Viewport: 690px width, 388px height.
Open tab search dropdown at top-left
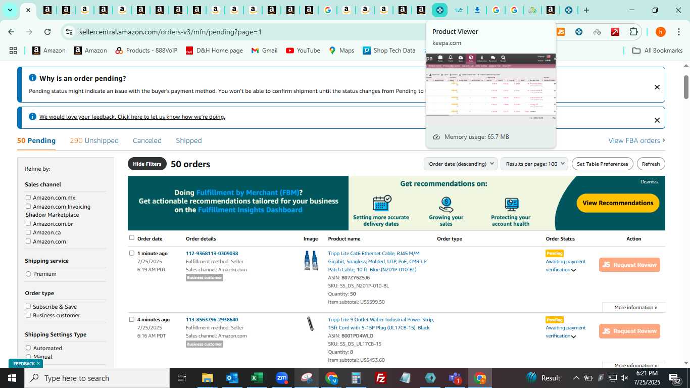[10, 10]
